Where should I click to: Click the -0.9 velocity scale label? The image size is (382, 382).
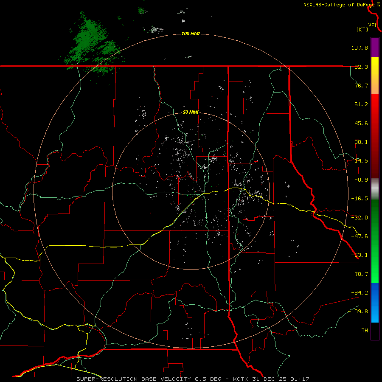(361, 180)
